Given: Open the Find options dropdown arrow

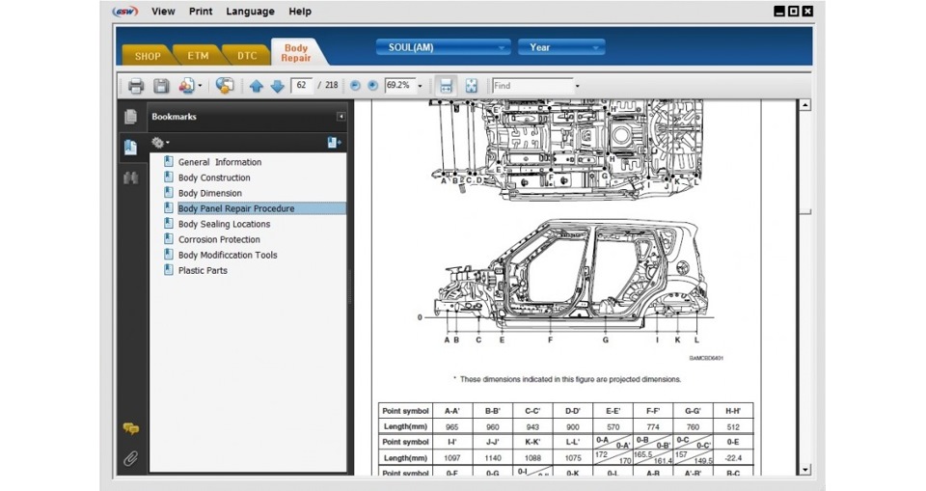Looking at the screenshot, I should tap(577, 86).
